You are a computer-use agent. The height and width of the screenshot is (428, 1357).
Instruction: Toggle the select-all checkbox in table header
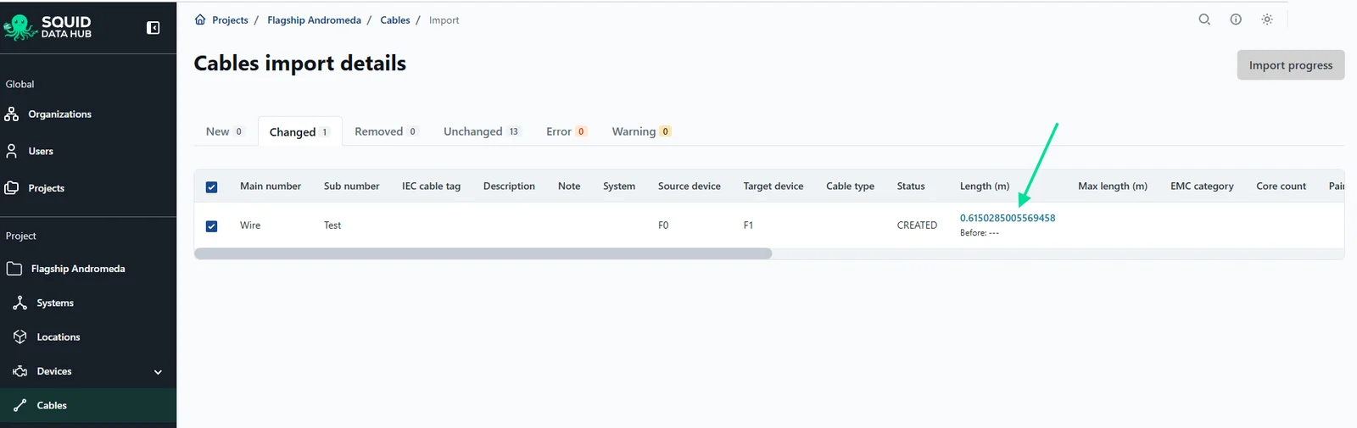point(212,187)
